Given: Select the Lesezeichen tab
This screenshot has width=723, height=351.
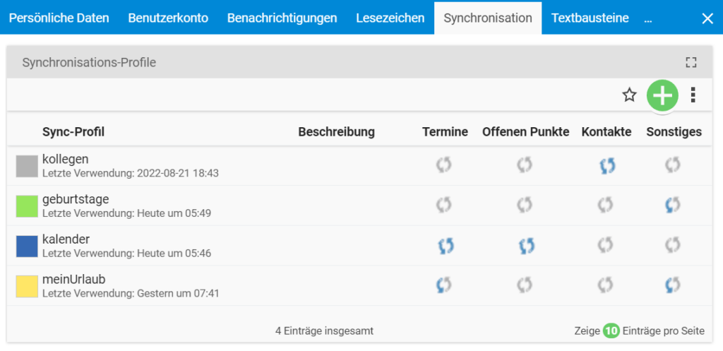Looking at the screenshot, I should (x=390, y=18).
